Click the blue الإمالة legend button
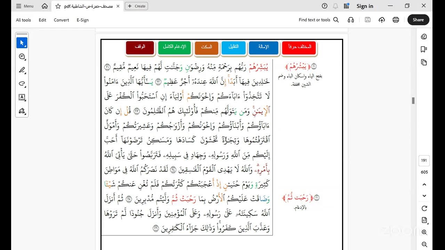Viewport: 445px width, 250px height. [264, 48]
